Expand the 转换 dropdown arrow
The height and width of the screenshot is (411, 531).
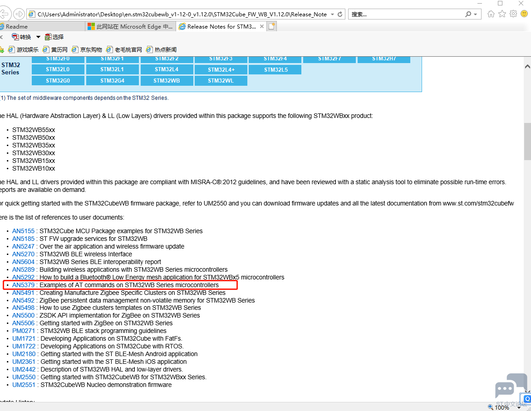point(38,37)
